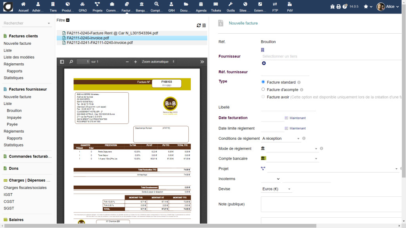Toggle the PDF viewer sidebar
Viewport: 406px width, 228px height.
point(62,62)
